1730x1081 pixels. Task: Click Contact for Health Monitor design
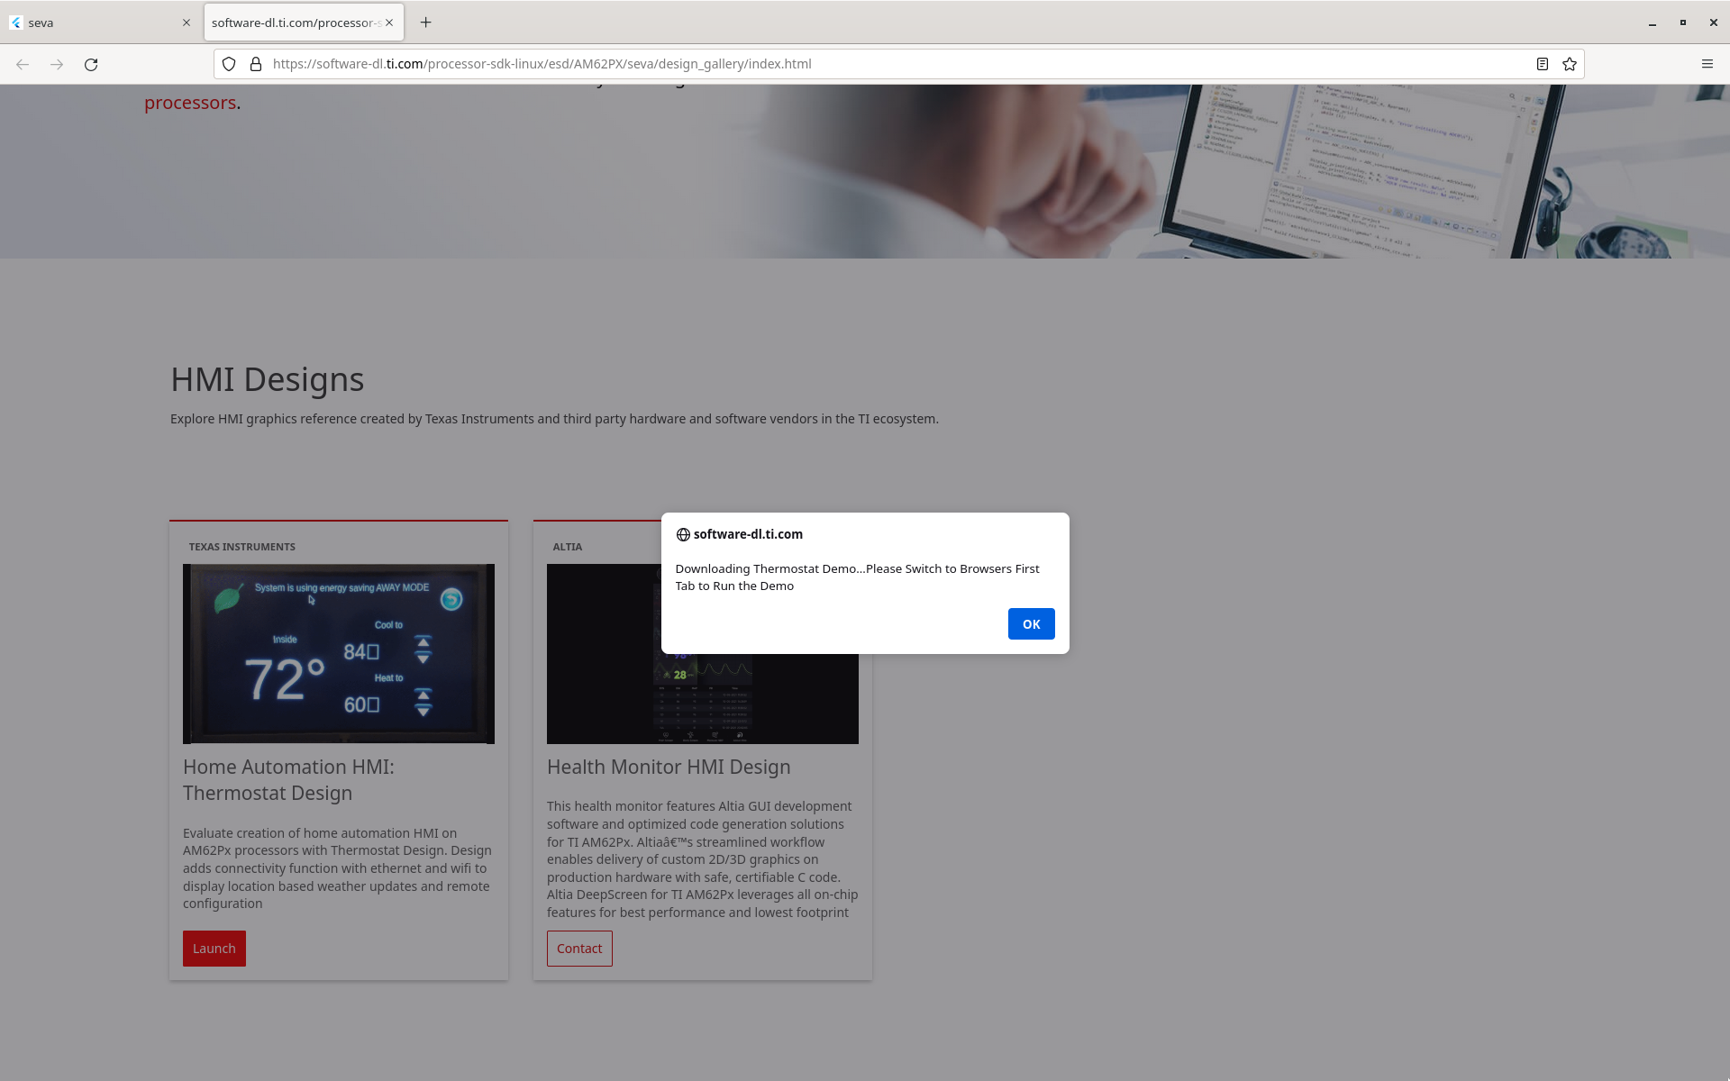click(578, 948)
